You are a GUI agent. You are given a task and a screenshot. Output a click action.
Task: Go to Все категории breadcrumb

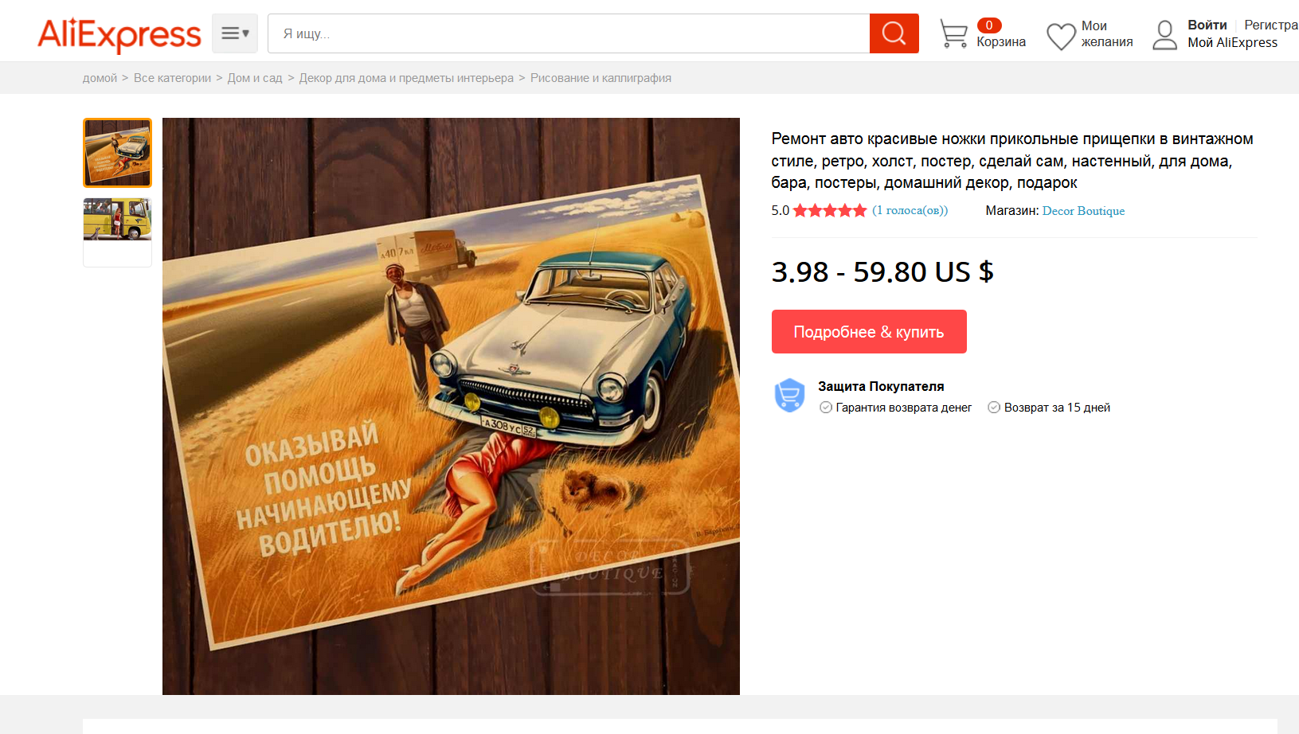pyautogui.click(x=172, y=78)
